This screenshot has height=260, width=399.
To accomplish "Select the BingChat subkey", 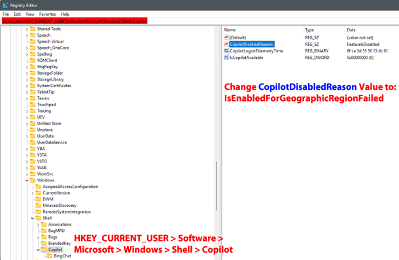I will [62, 256].
